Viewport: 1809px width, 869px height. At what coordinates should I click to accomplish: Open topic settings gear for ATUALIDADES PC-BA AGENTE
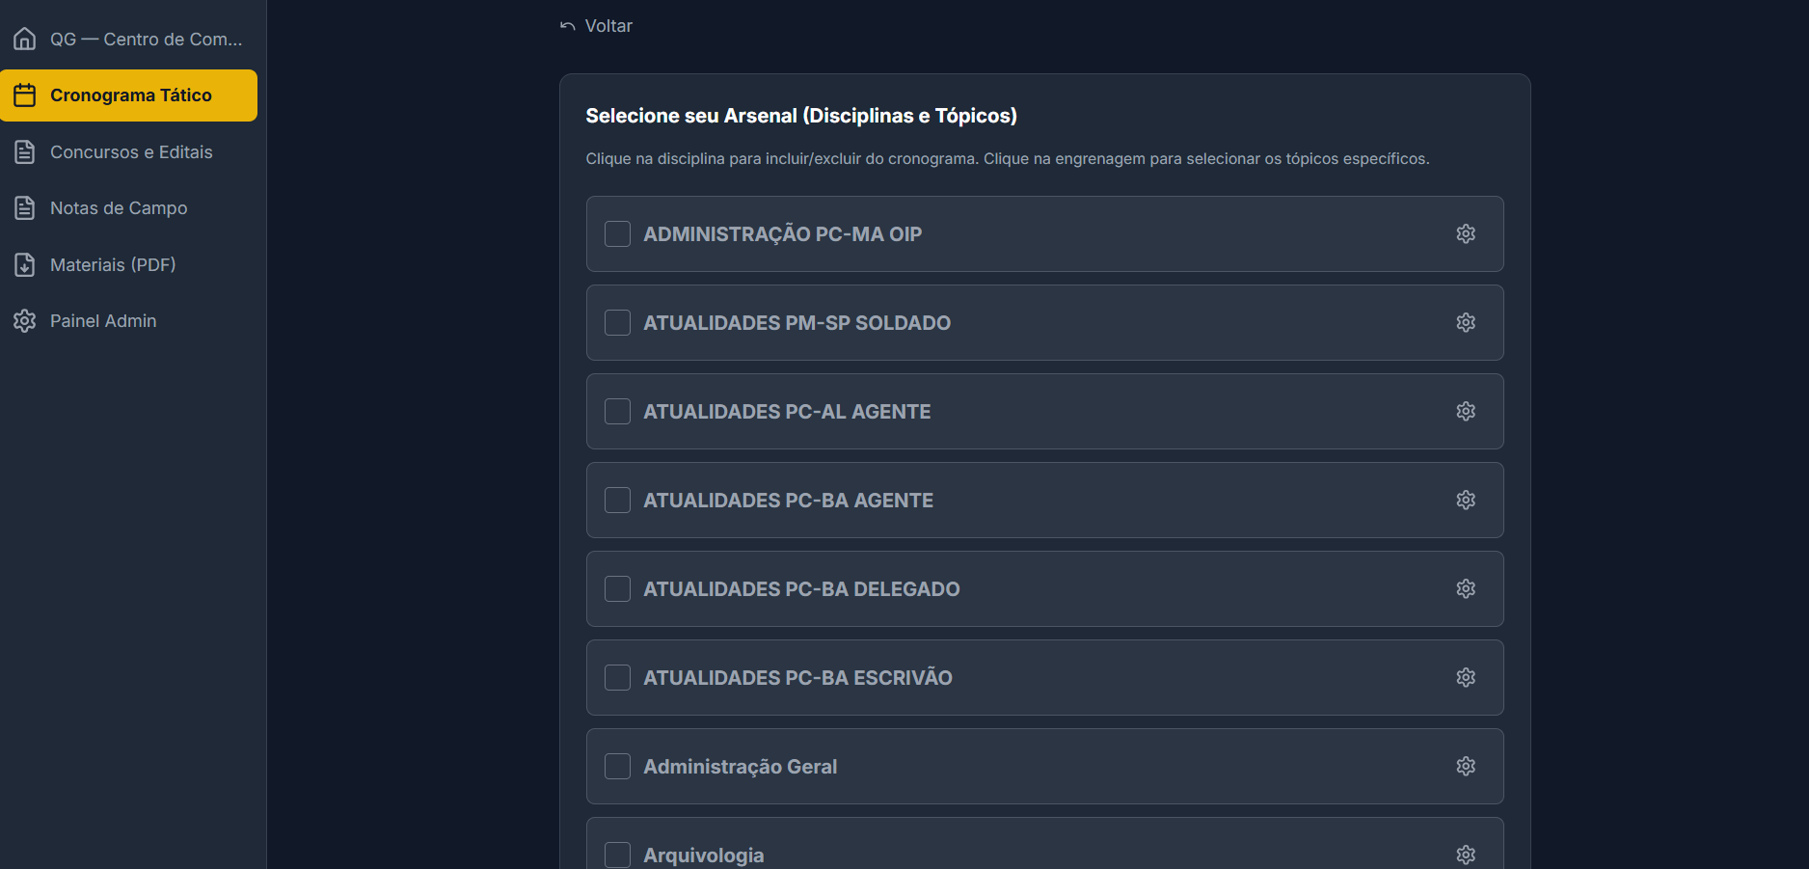click(1466, 501)
